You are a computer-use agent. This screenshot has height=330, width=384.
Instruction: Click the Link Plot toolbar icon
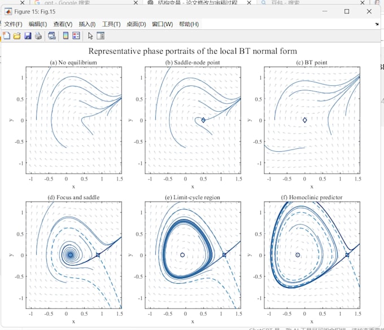point(52,36)
